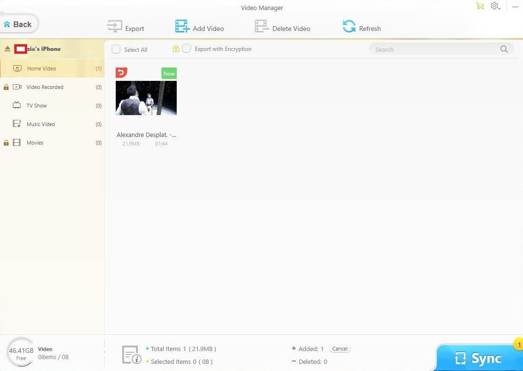Click the search magnifier icon

(504, 49)
